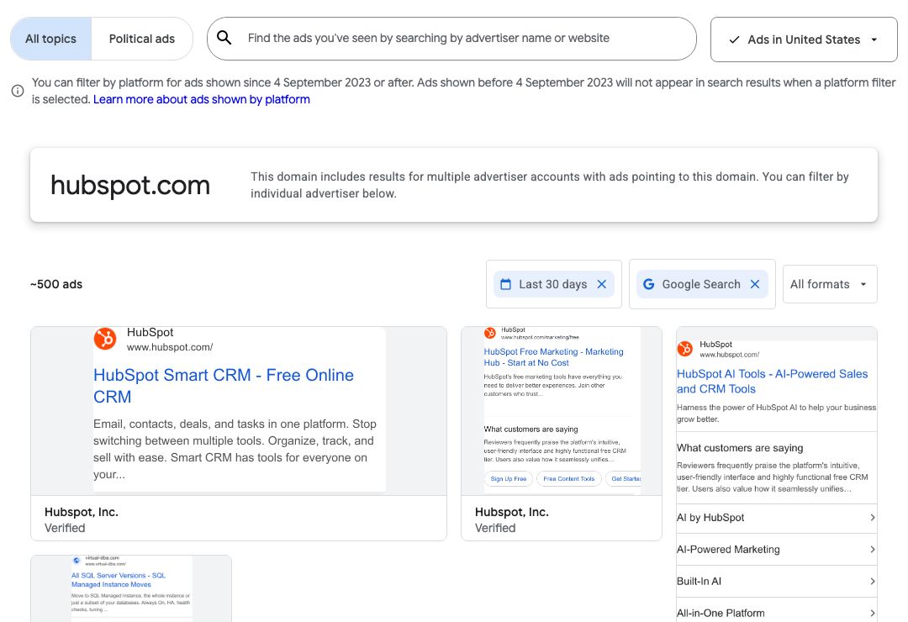The image size is (908, 622).
Task: Click Hubspot, Inc. under Free Marketing ad
Action: 512,512
